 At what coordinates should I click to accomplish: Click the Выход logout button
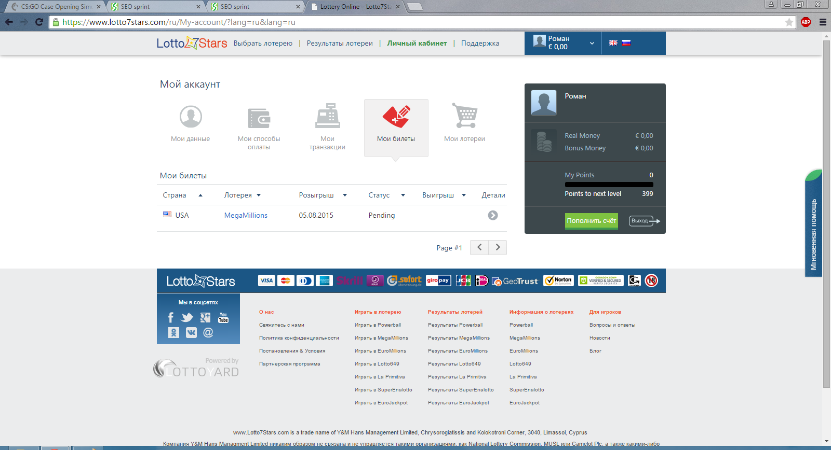point(644,221)
